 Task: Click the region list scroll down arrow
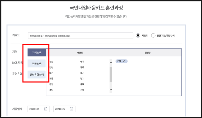111,90
